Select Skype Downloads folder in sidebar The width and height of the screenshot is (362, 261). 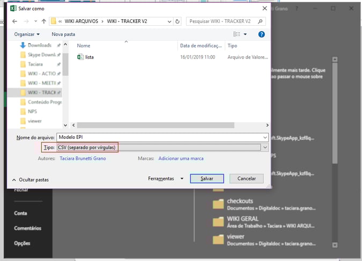pos(41,55)
